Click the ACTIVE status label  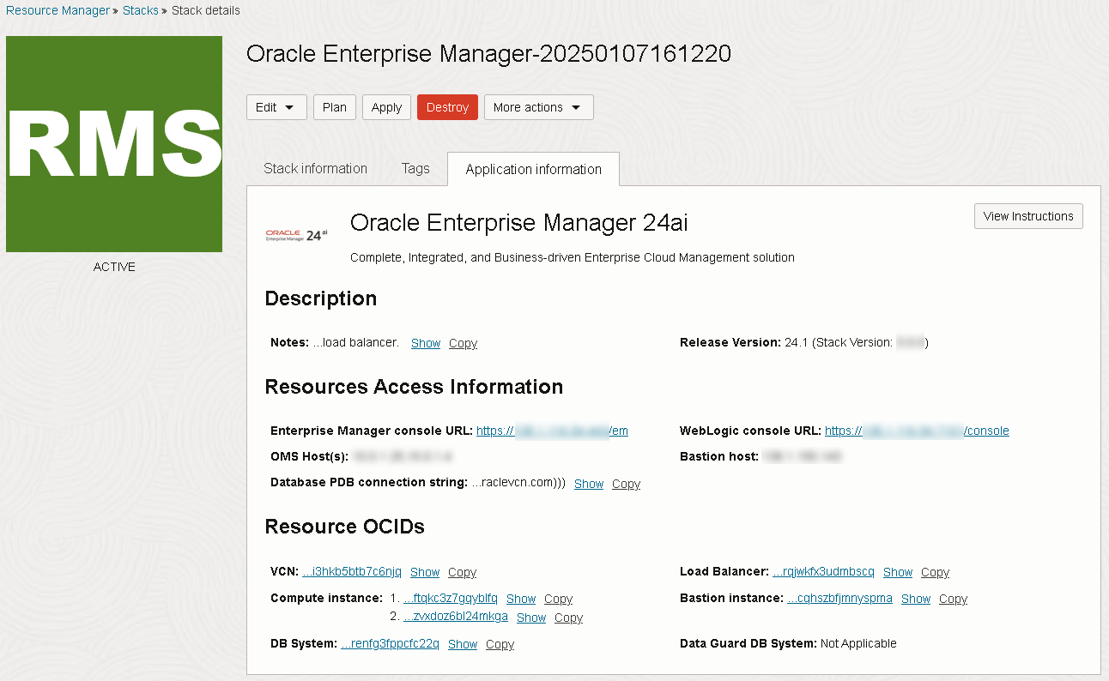tap(114, 267)
